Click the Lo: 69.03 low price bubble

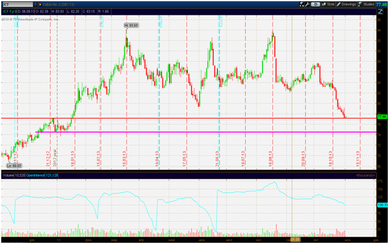tap(14, 166)
